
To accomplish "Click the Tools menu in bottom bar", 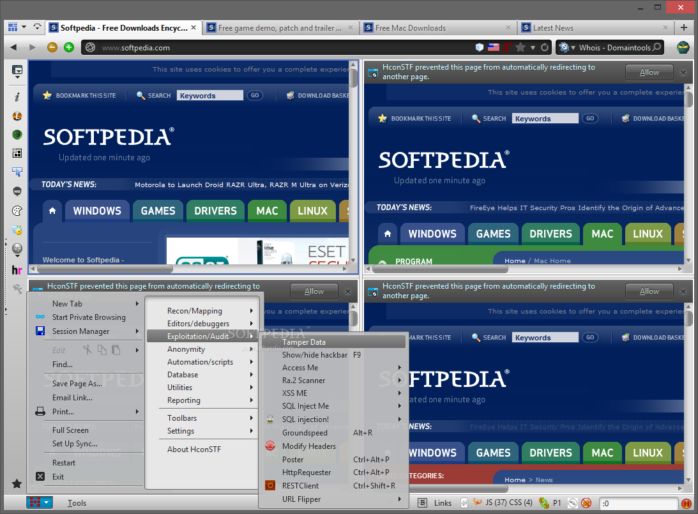I will (x=77, y=503).
